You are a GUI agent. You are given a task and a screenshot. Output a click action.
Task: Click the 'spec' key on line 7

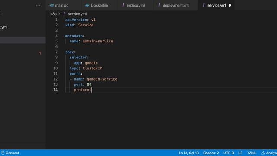coord(70,52)
